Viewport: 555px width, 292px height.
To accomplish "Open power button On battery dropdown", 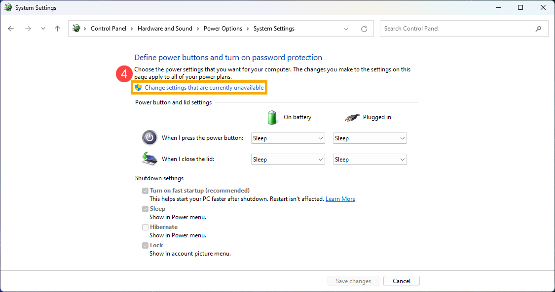I will click(x=288, y=138).
